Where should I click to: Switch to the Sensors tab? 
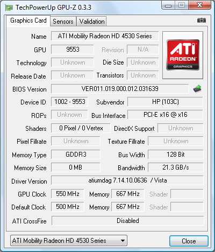click(x=63, y=22)
